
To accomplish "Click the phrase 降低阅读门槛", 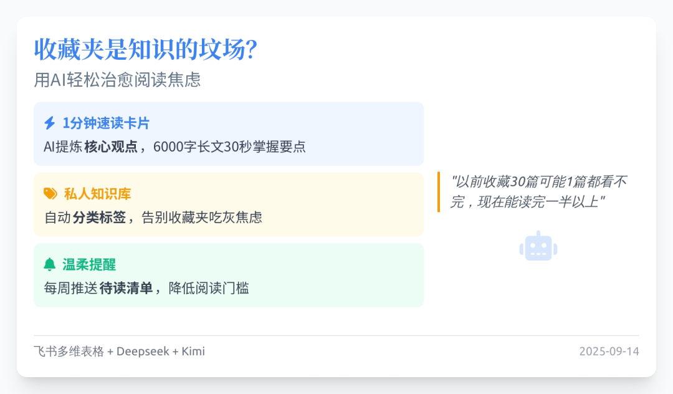I will 209,288.
